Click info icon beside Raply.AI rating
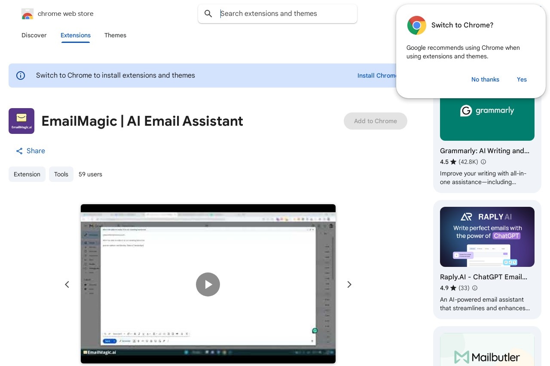Screen dimensions: 550x366 point(475,288)
